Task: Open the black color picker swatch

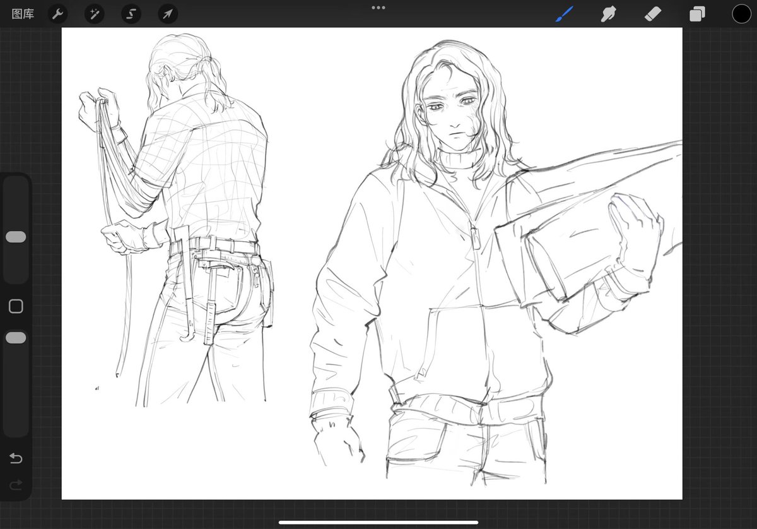Action: tap(741, 14)
